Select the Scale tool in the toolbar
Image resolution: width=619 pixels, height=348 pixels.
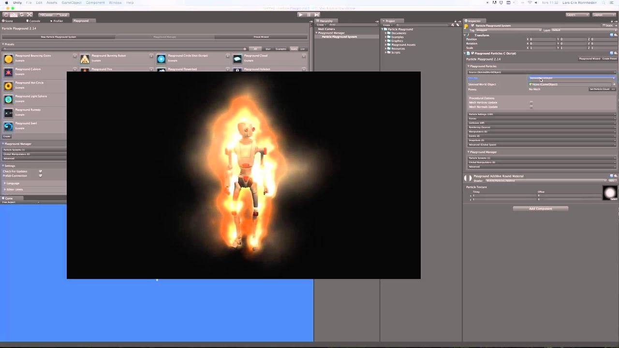coord(29,14)
